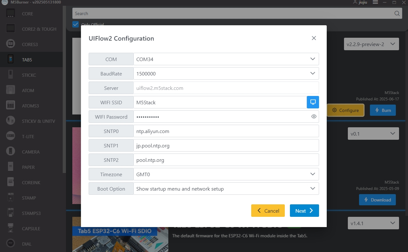The height and width of the screenshot is (252, 408).
Task: Click the SNTP1 jp.pool.ntp.org field
Action: pyautogui.click(x=226, y=145)
